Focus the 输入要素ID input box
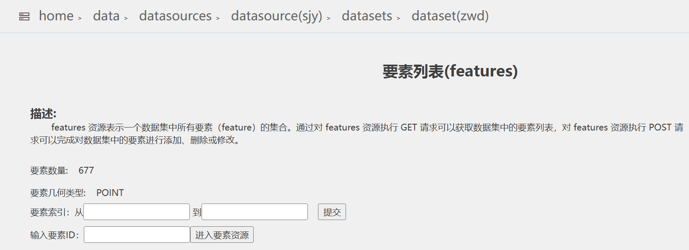This screenshot has height=250, width=689. coord(137,235)
